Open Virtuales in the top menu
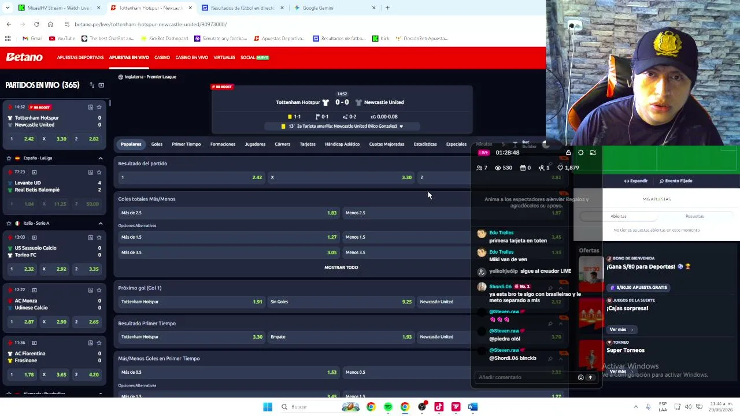 point(224,57)
